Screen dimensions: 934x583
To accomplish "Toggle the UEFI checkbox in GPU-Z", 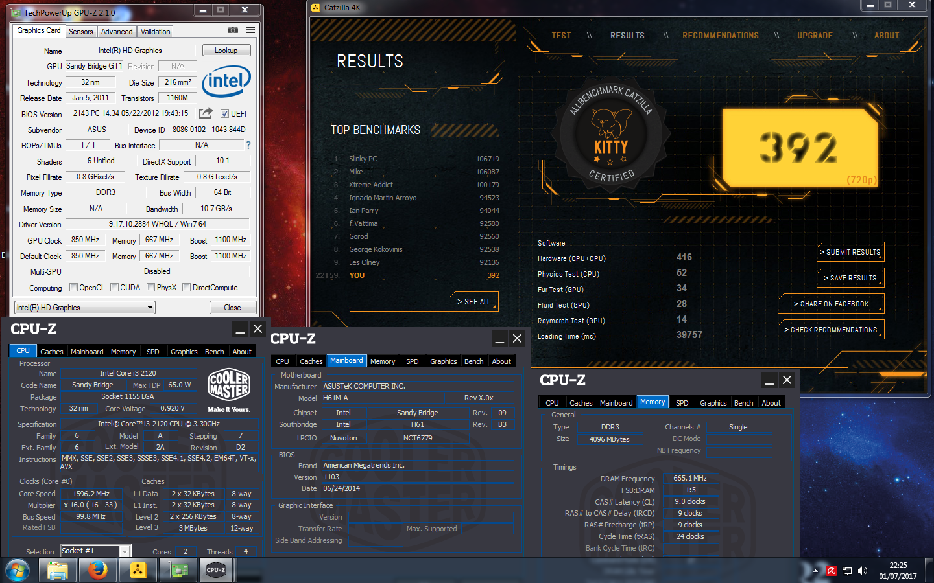I will pyautogui.click(x=224, y=114).
